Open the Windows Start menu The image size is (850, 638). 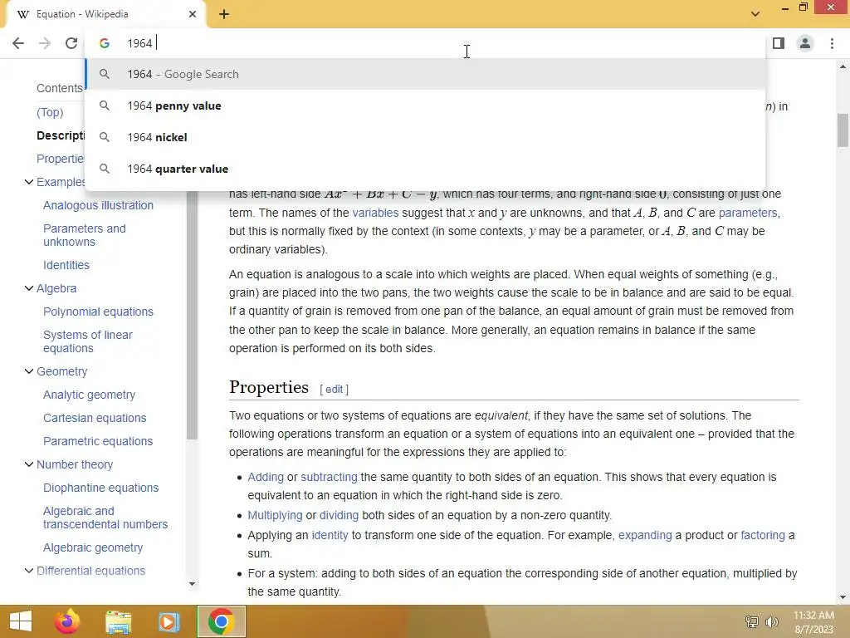[x=21, y=621]
